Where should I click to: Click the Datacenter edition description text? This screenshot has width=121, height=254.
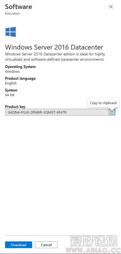pyautogui.click(x=55, y=57)
